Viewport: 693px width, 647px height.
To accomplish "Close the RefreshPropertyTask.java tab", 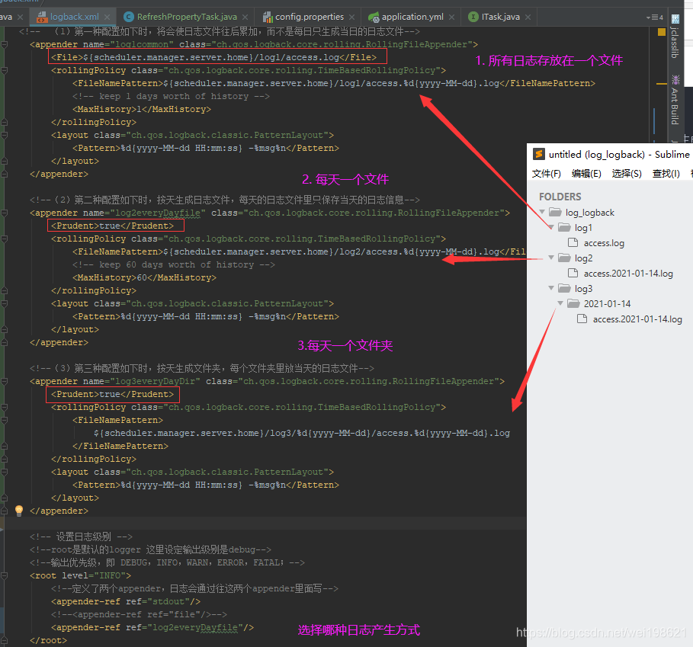I will [245, 18].
